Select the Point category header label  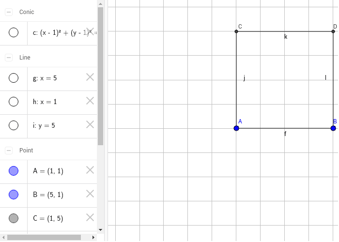click(26, 150)
